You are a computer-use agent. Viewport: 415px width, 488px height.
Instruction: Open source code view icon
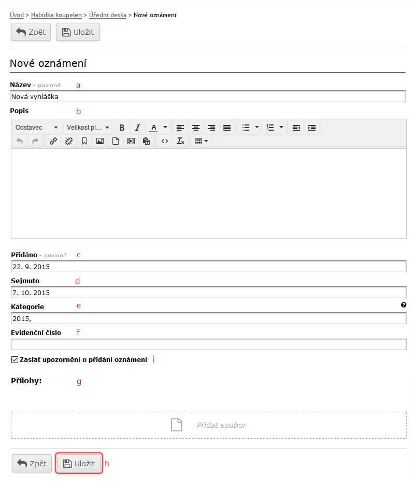[165, 141]
